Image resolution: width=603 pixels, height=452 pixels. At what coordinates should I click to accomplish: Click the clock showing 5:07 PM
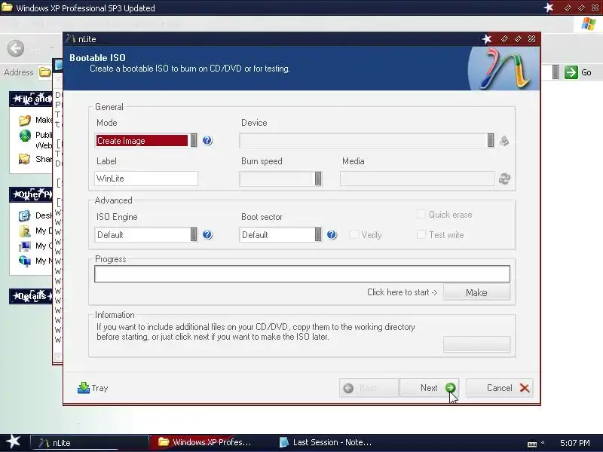coord(574,443)
